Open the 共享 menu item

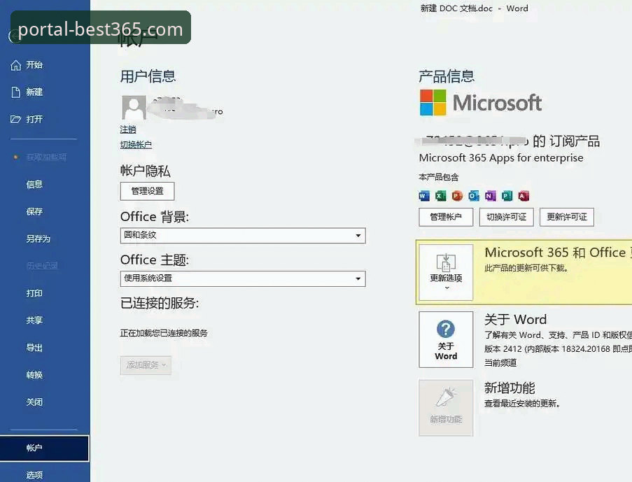34,320
